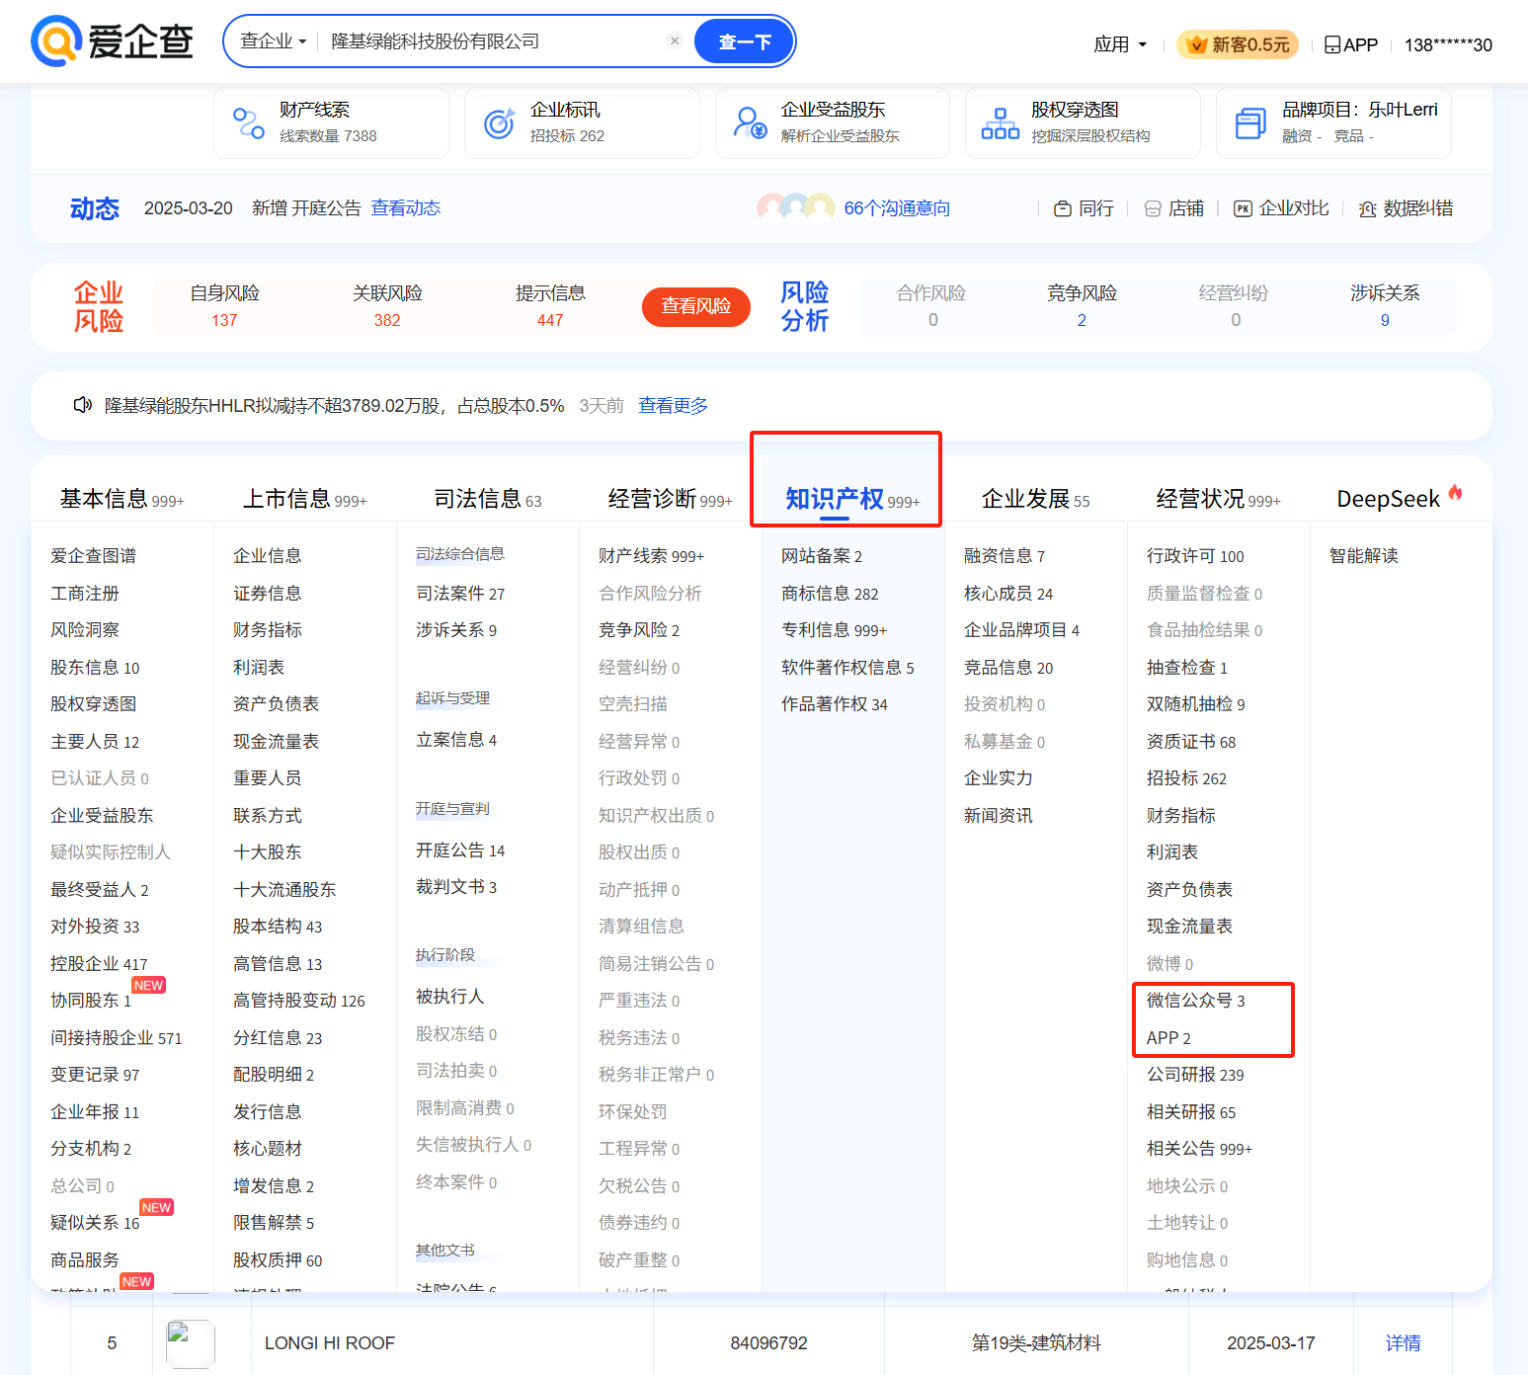This screenshot has height=1375, width=1528.
Task: Click the 66个沟通意向 link
Action: click(897, 208)
